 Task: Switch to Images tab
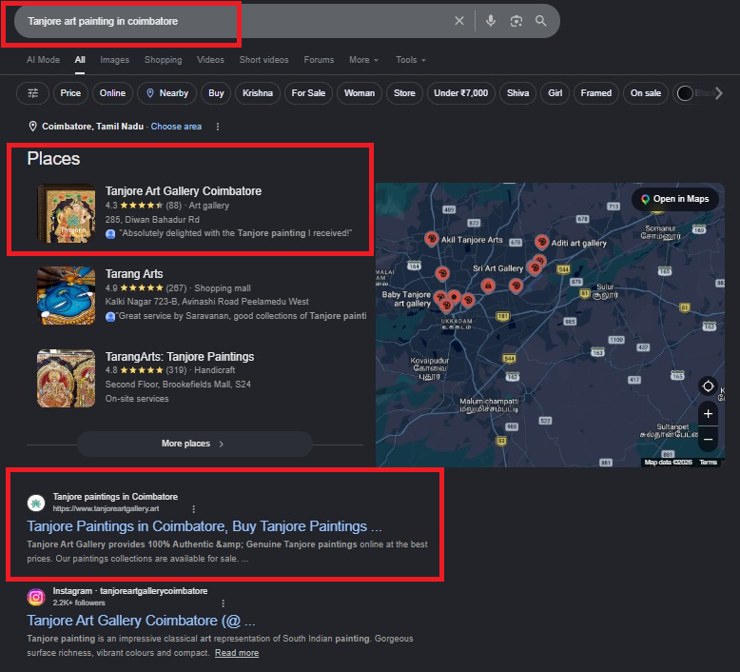[x=115, y=60]
